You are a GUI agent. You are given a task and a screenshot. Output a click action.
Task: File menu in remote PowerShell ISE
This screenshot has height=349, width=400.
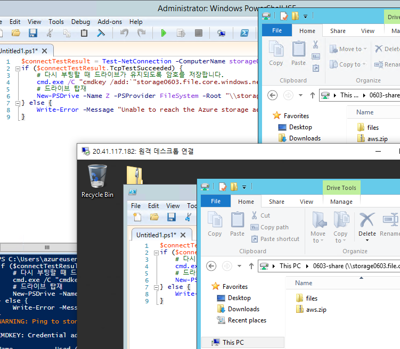[136, 206]
